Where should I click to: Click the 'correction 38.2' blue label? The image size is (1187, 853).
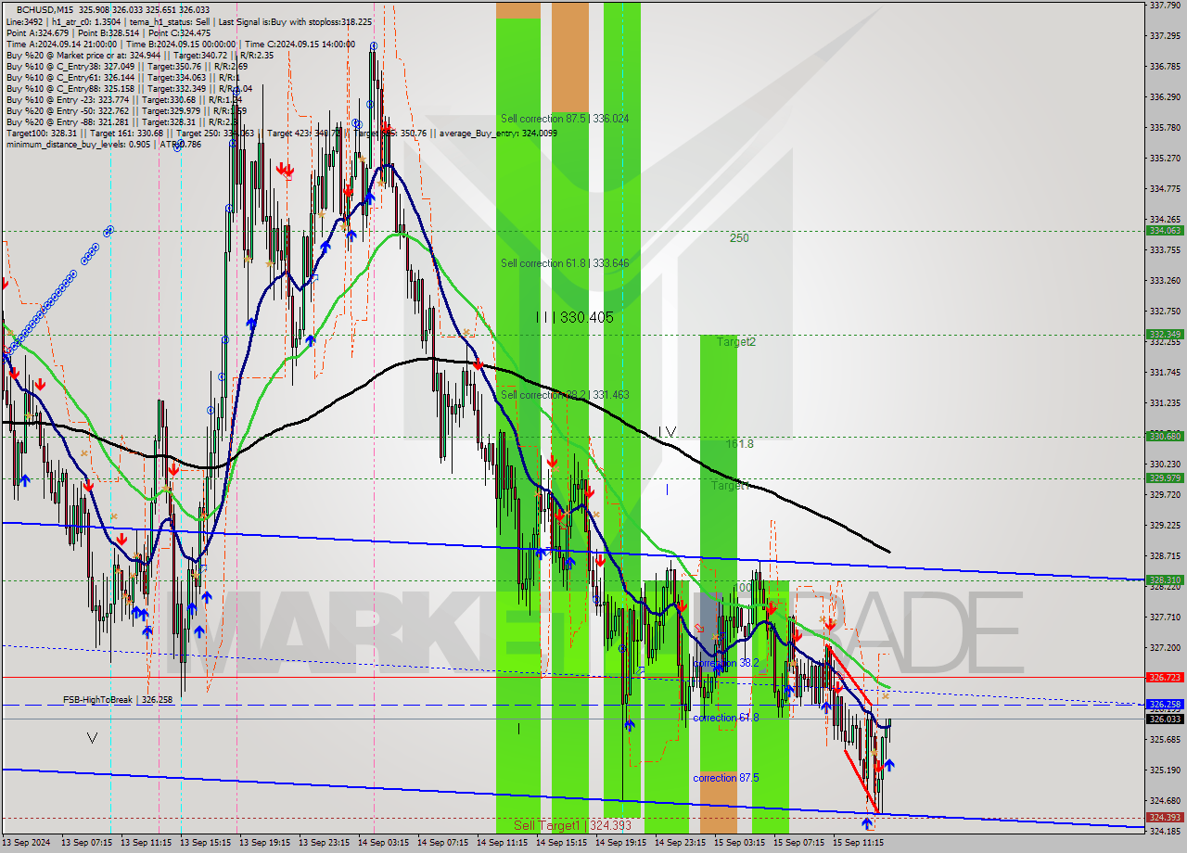726,663
